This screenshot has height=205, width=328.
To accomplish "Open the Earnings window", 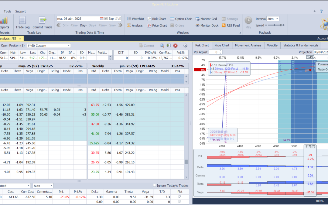I will 230,19.
